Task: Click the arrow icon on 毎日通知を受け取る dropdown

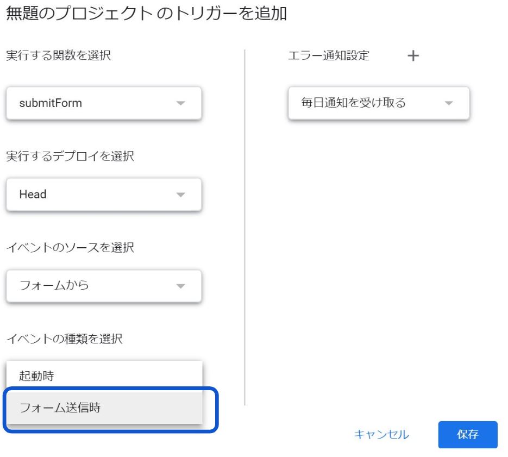Action: pyautogui.click(x=449, y=103)
